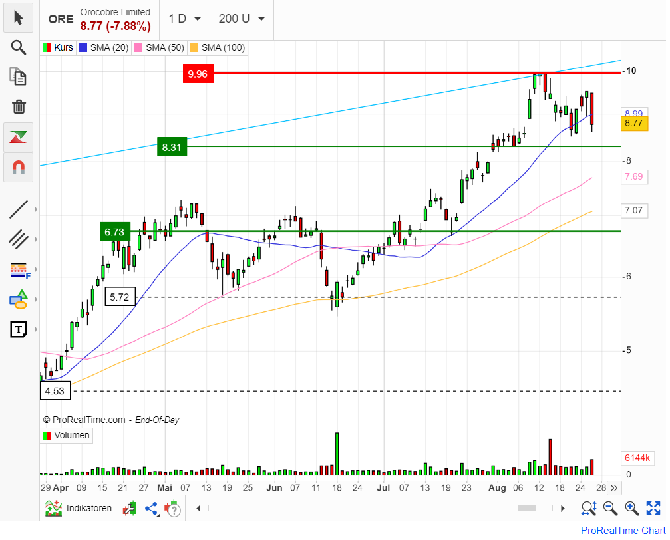The height and width of the screenshot is (540, 670).
Task: Select the shapes drawing tool
Action: [18, 299]
